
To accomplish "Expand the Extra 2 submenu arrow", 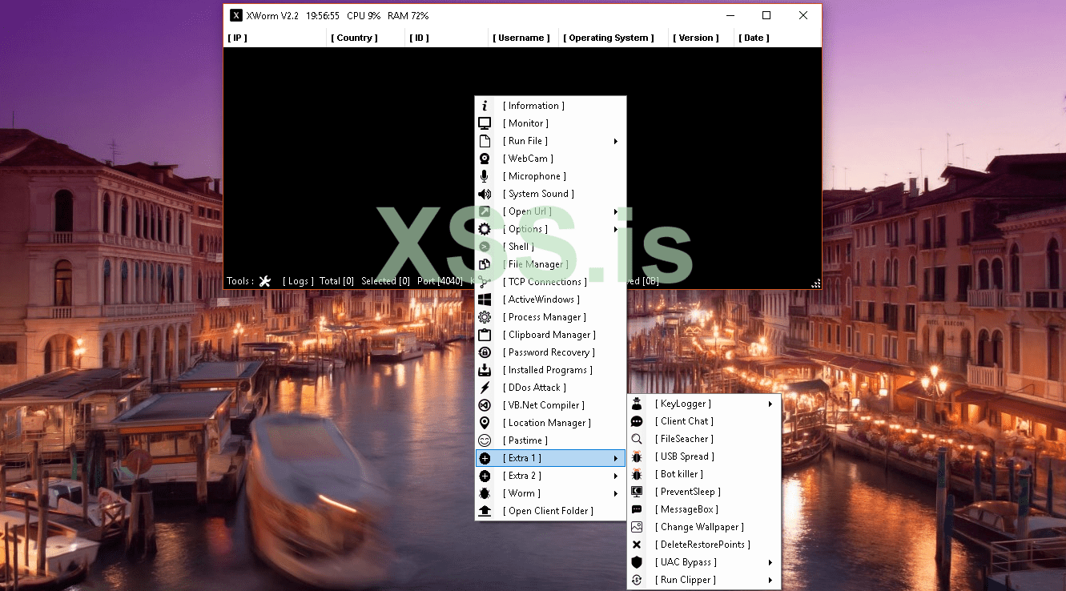I will 616,476.
